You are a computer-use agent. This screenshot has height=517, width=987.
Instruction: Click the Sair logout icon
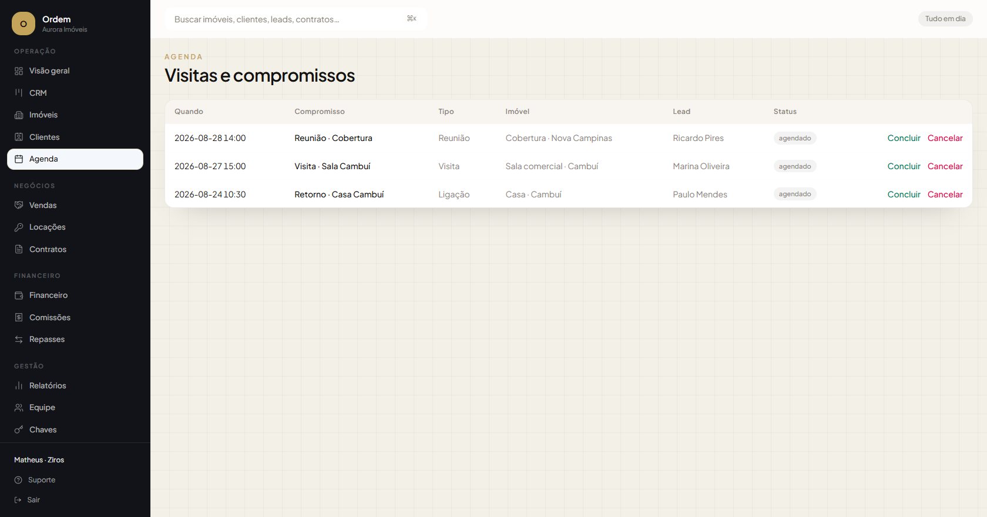tap(18, 500)
